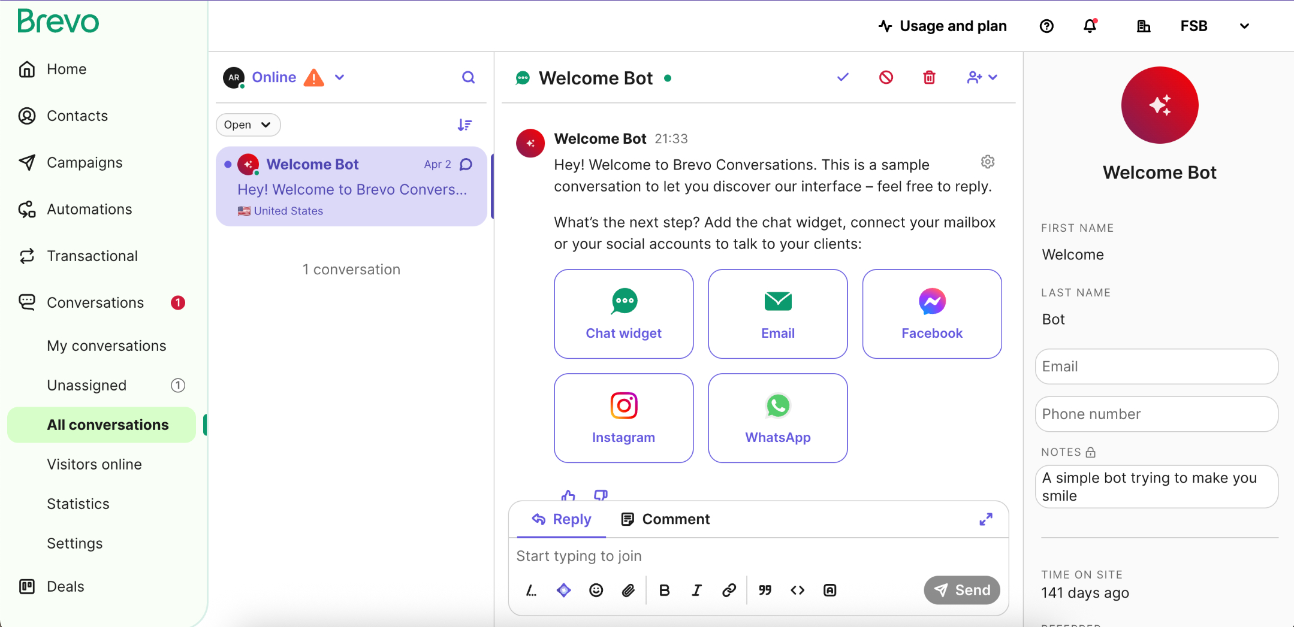Click the Email channel card
This screenshot has height=627, width=1294.
778,314
